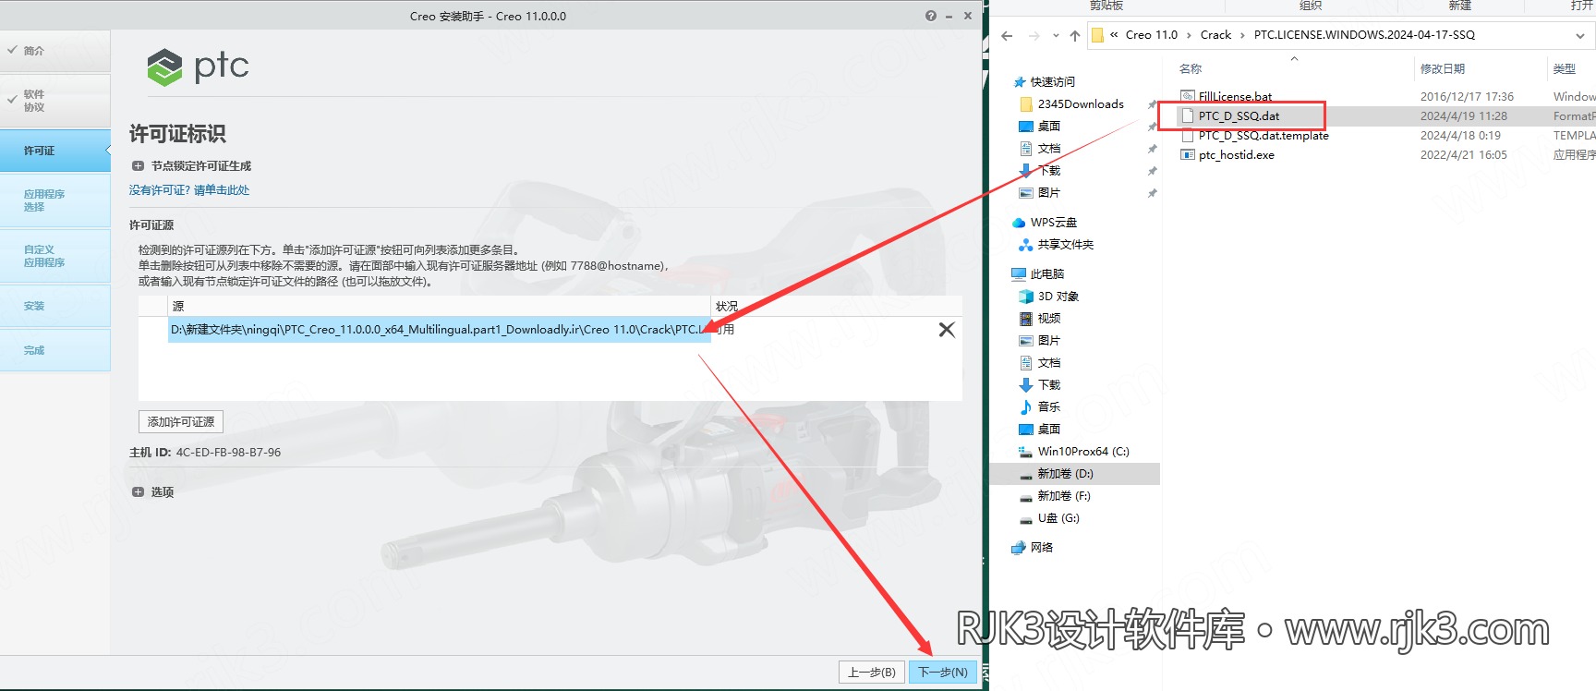
Task: Open the 没有许可证? 请单击此处 link
Action: coord(189,190)
